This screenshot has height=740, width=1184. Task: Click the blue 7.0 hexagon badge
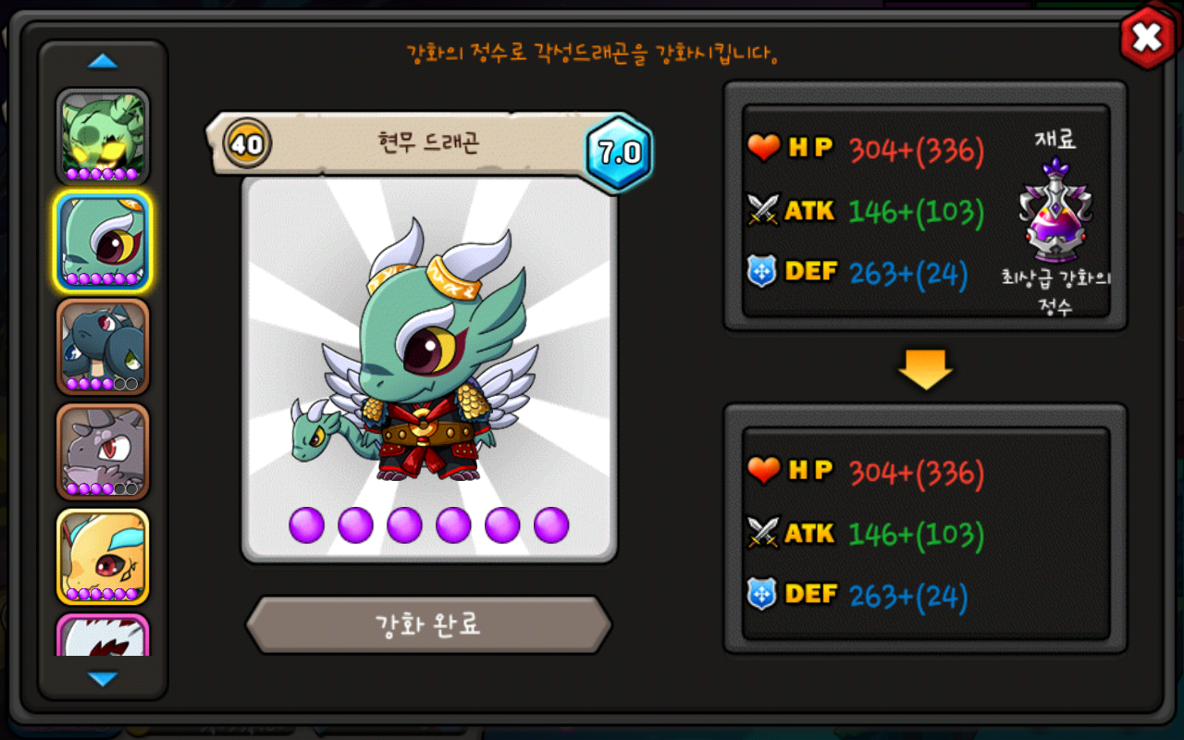point(619,153)
